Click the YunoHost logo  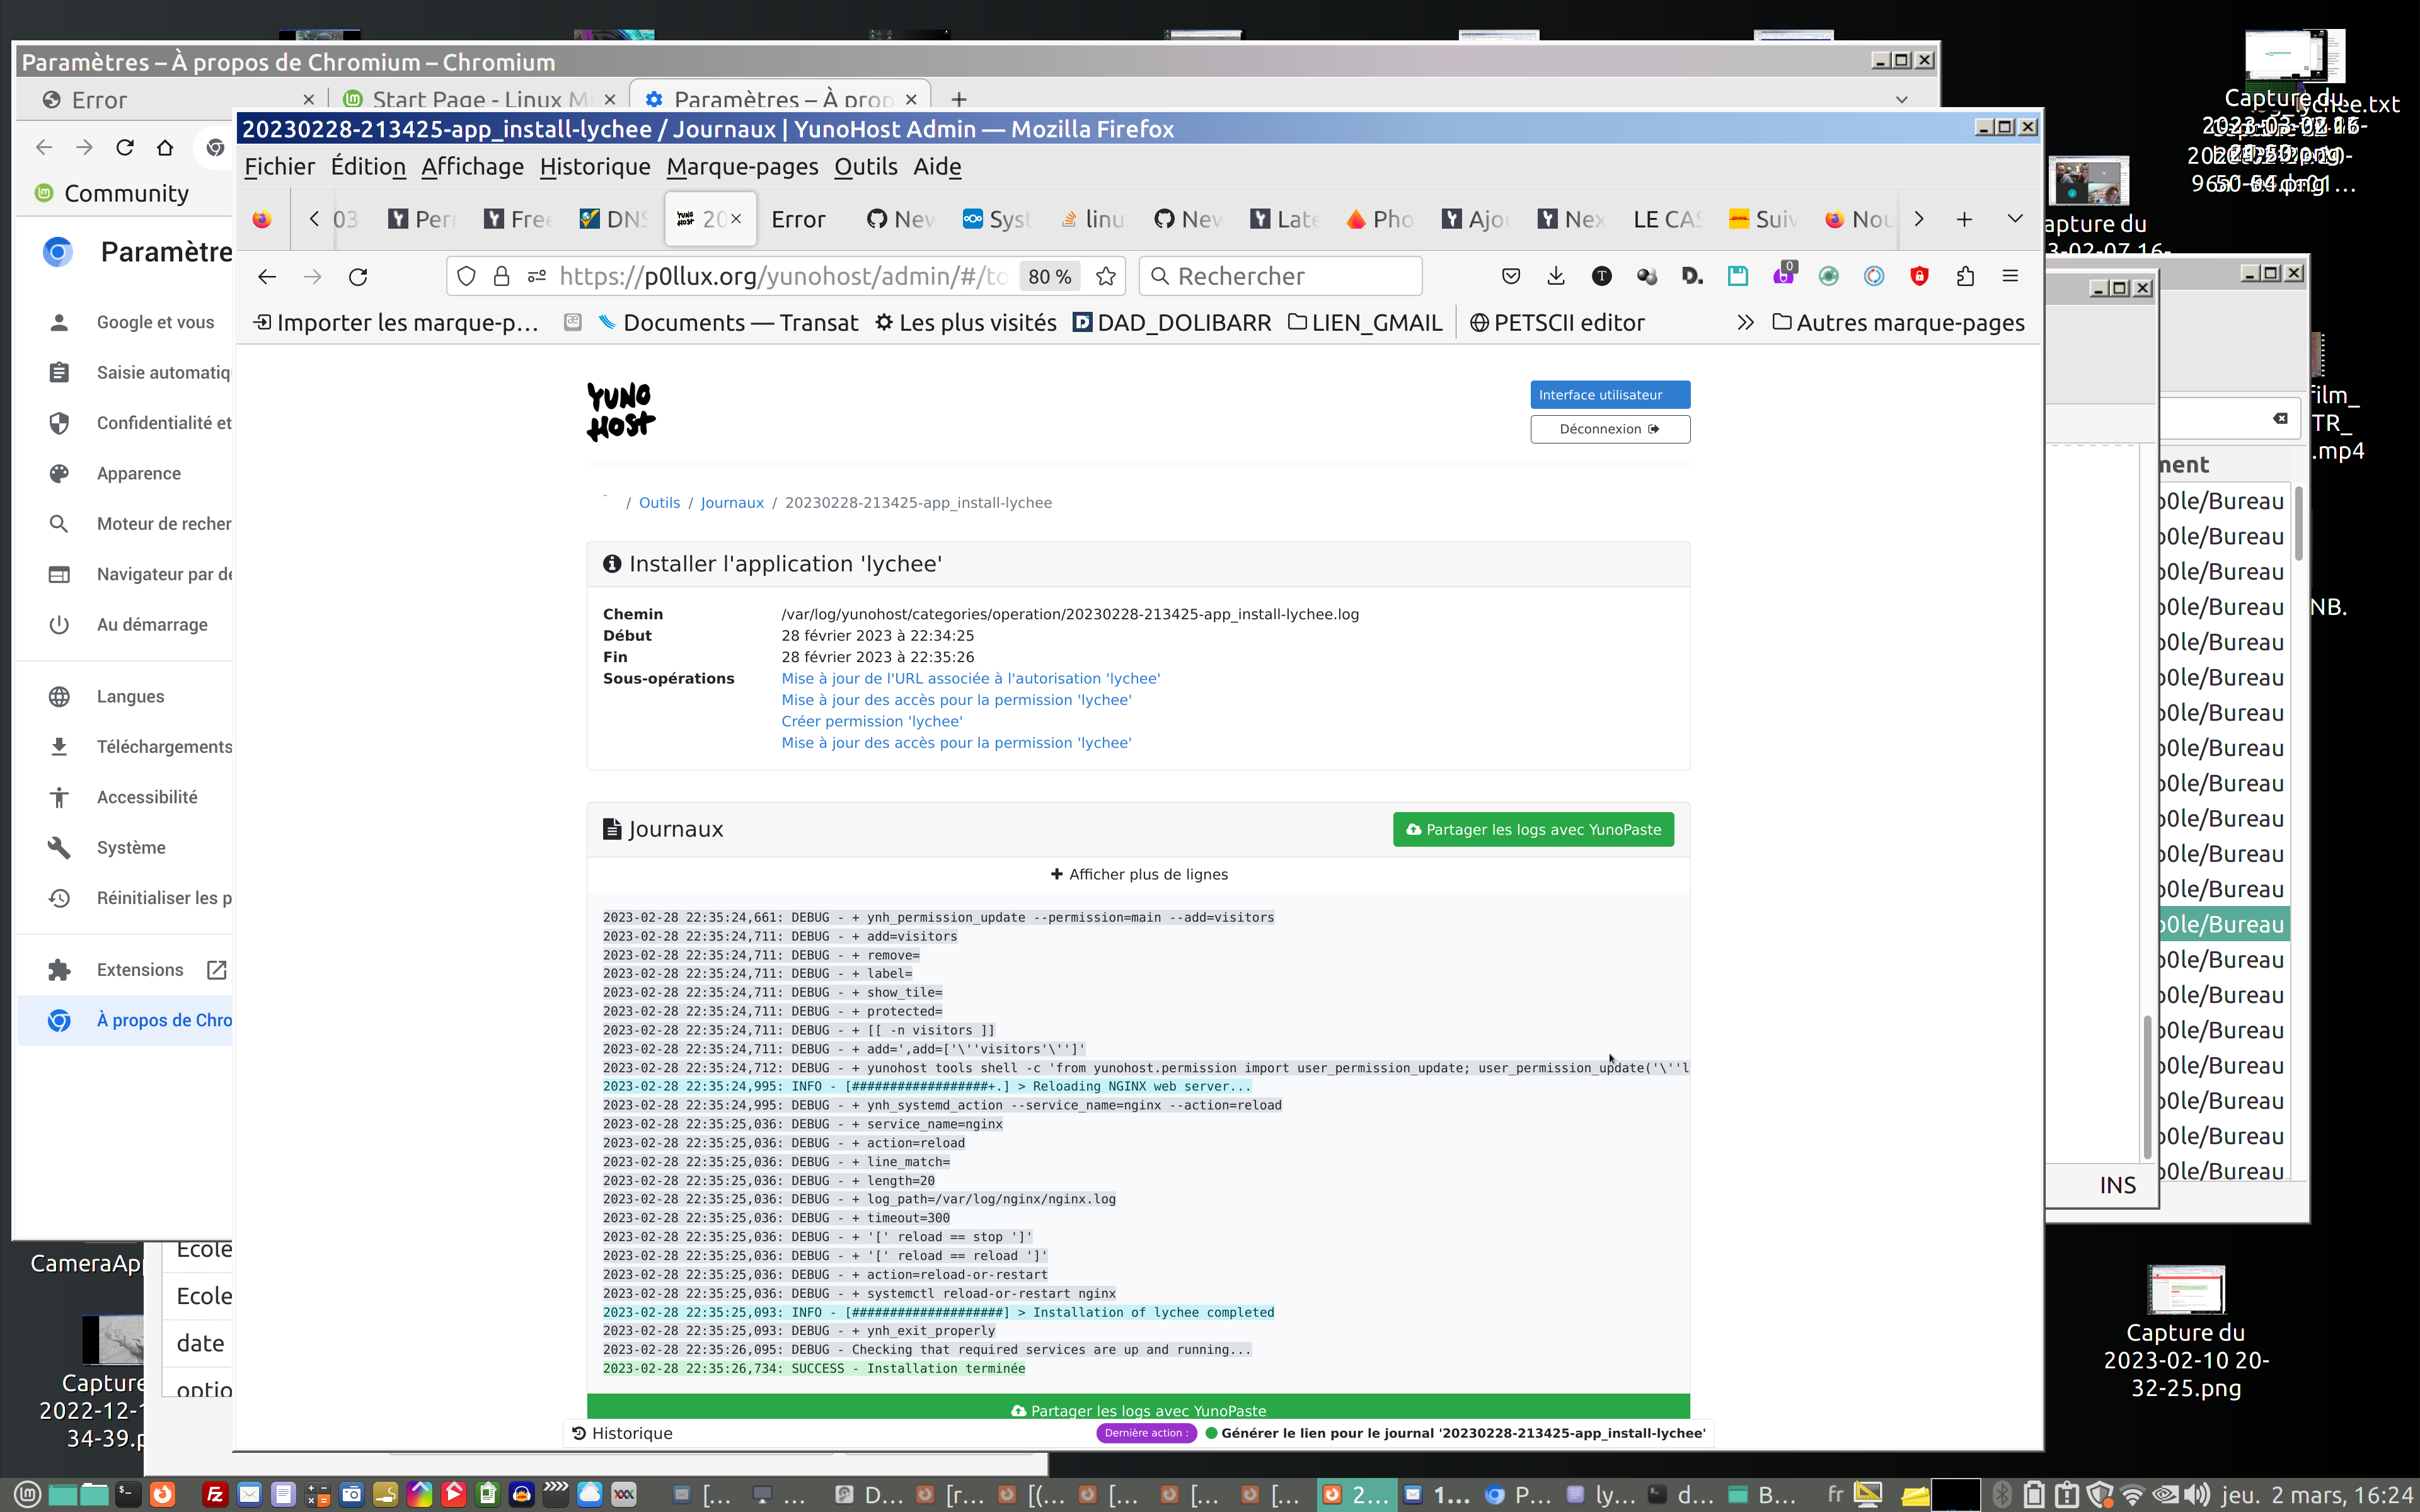(620, 411)
